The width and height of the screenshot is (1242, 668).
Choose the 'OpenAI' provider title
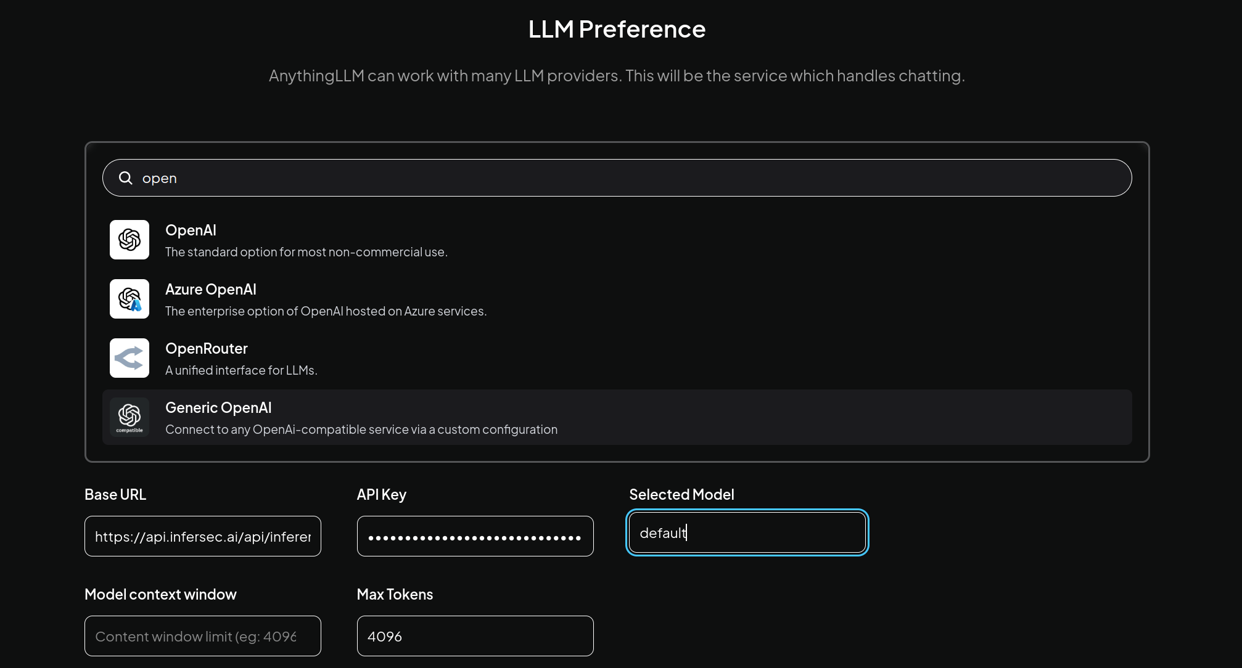pyautogui.click(x=191, y=230)
